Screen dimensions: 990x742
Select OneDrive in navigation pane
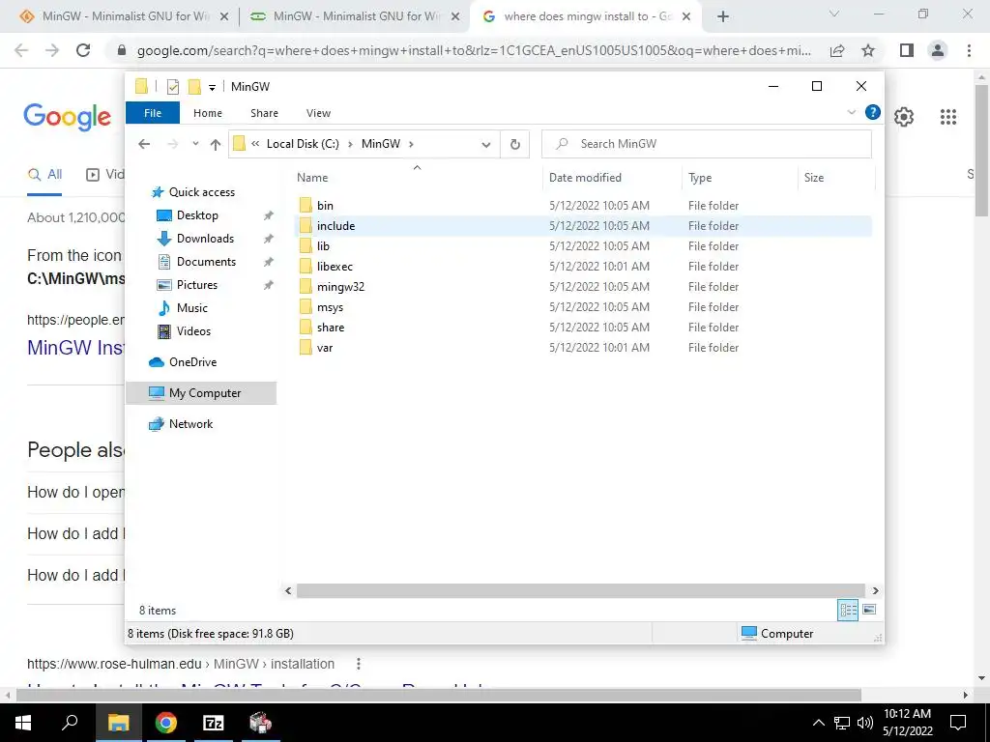pos(192,362)
